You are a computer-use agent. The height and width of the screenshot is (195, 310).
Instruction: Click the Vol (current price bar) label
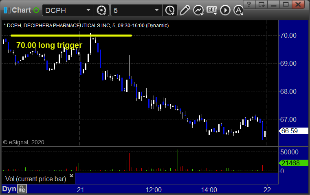click(35, 179)
